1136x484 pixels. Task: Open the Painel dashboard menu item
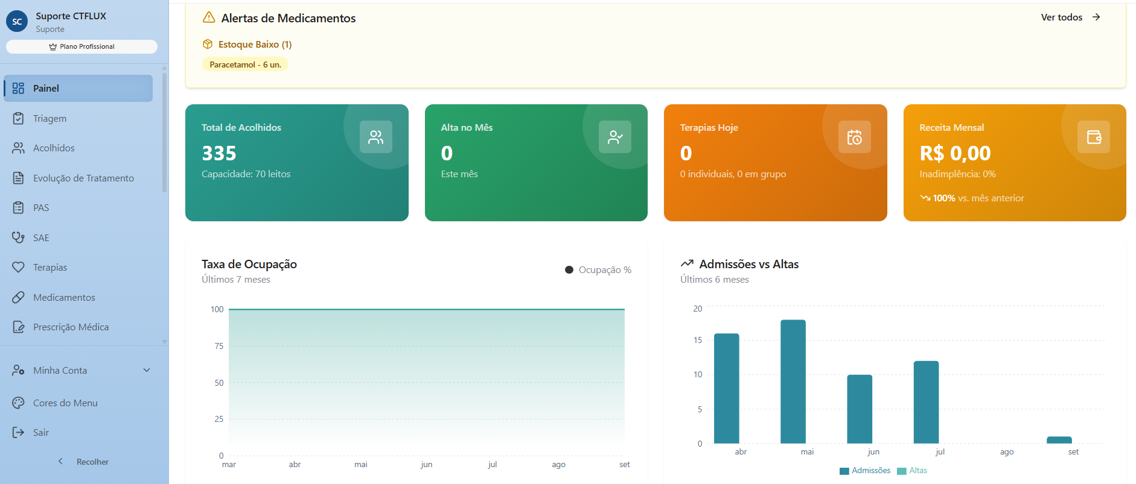pos(78,88)
